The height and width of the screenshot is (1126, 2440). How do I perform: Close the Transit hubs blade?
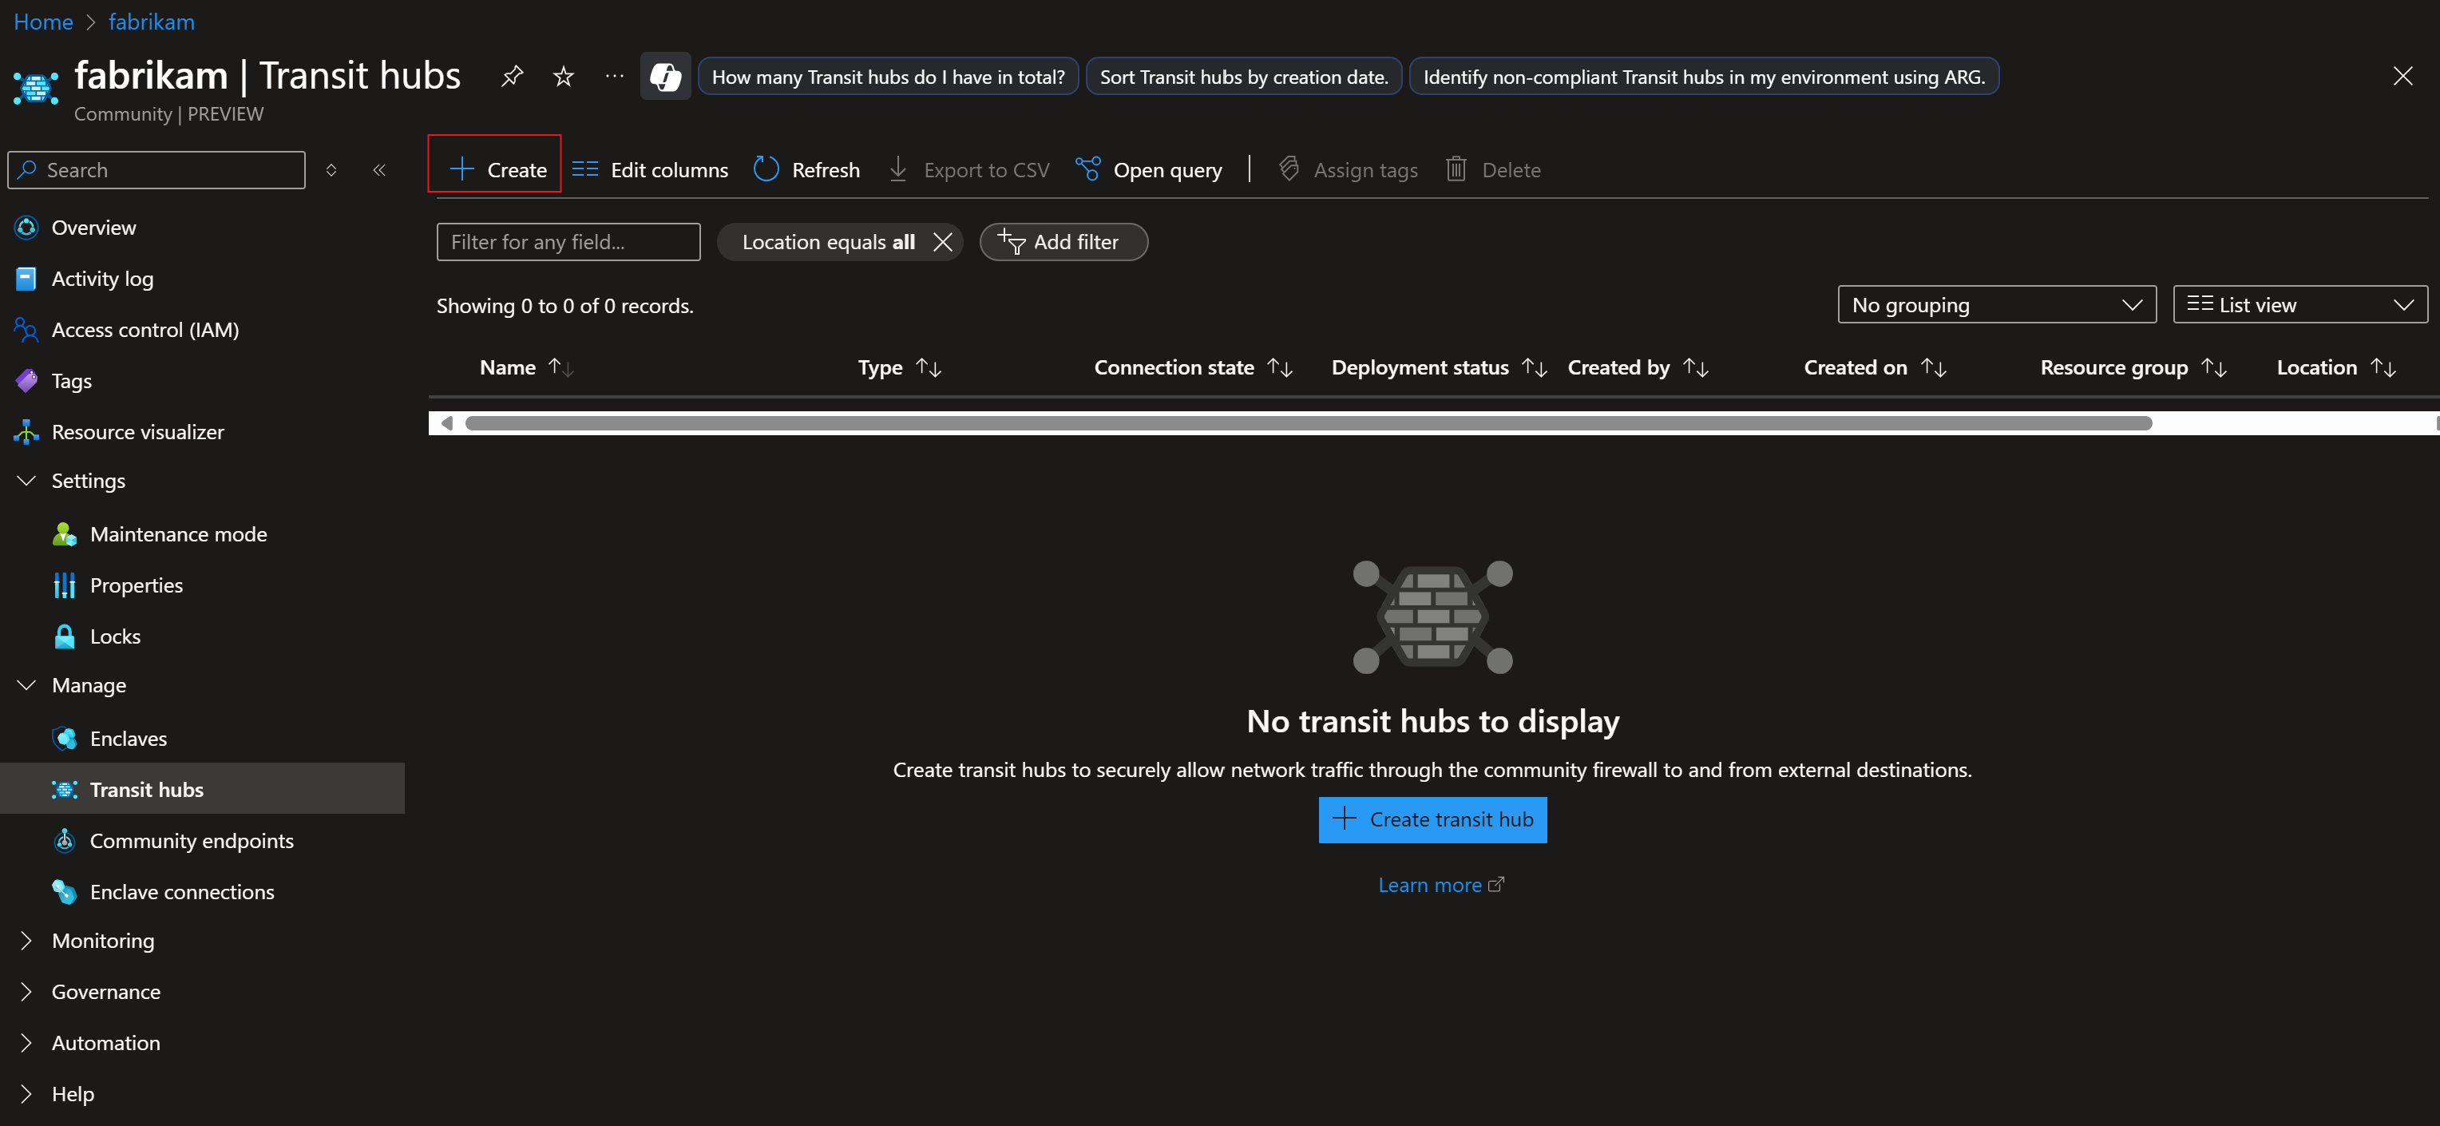pos(2402,76)
